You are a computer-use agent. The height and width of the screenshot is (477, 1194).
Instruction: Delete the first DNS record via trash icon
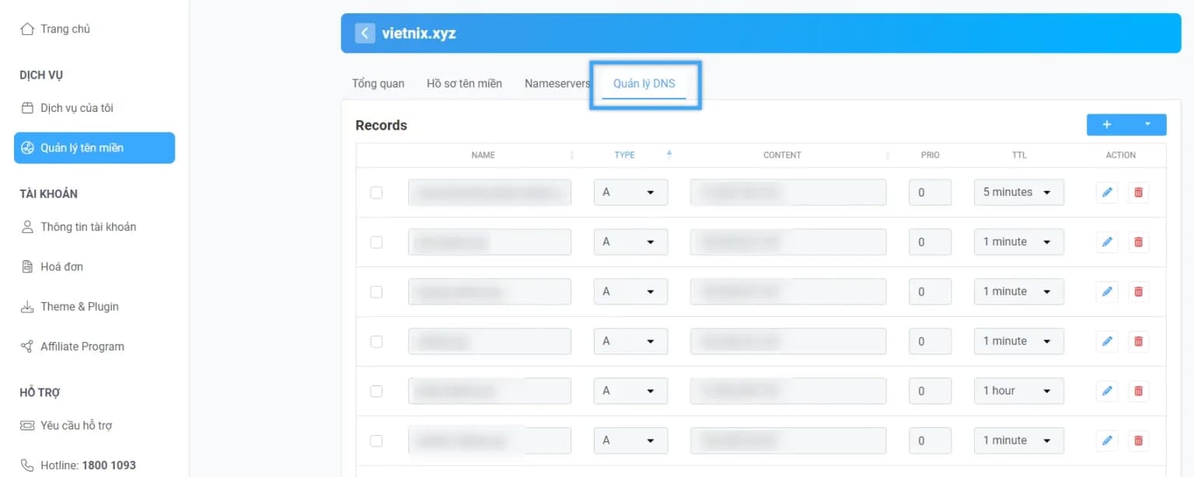click(x=1138, y=192)
